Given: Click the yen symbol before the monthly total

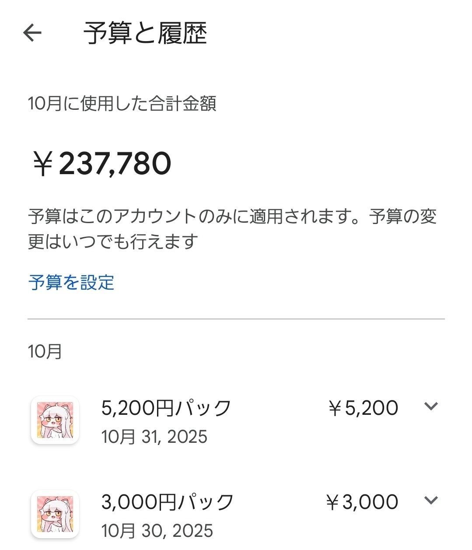Looking at the screenshot, I should [43, 165].
